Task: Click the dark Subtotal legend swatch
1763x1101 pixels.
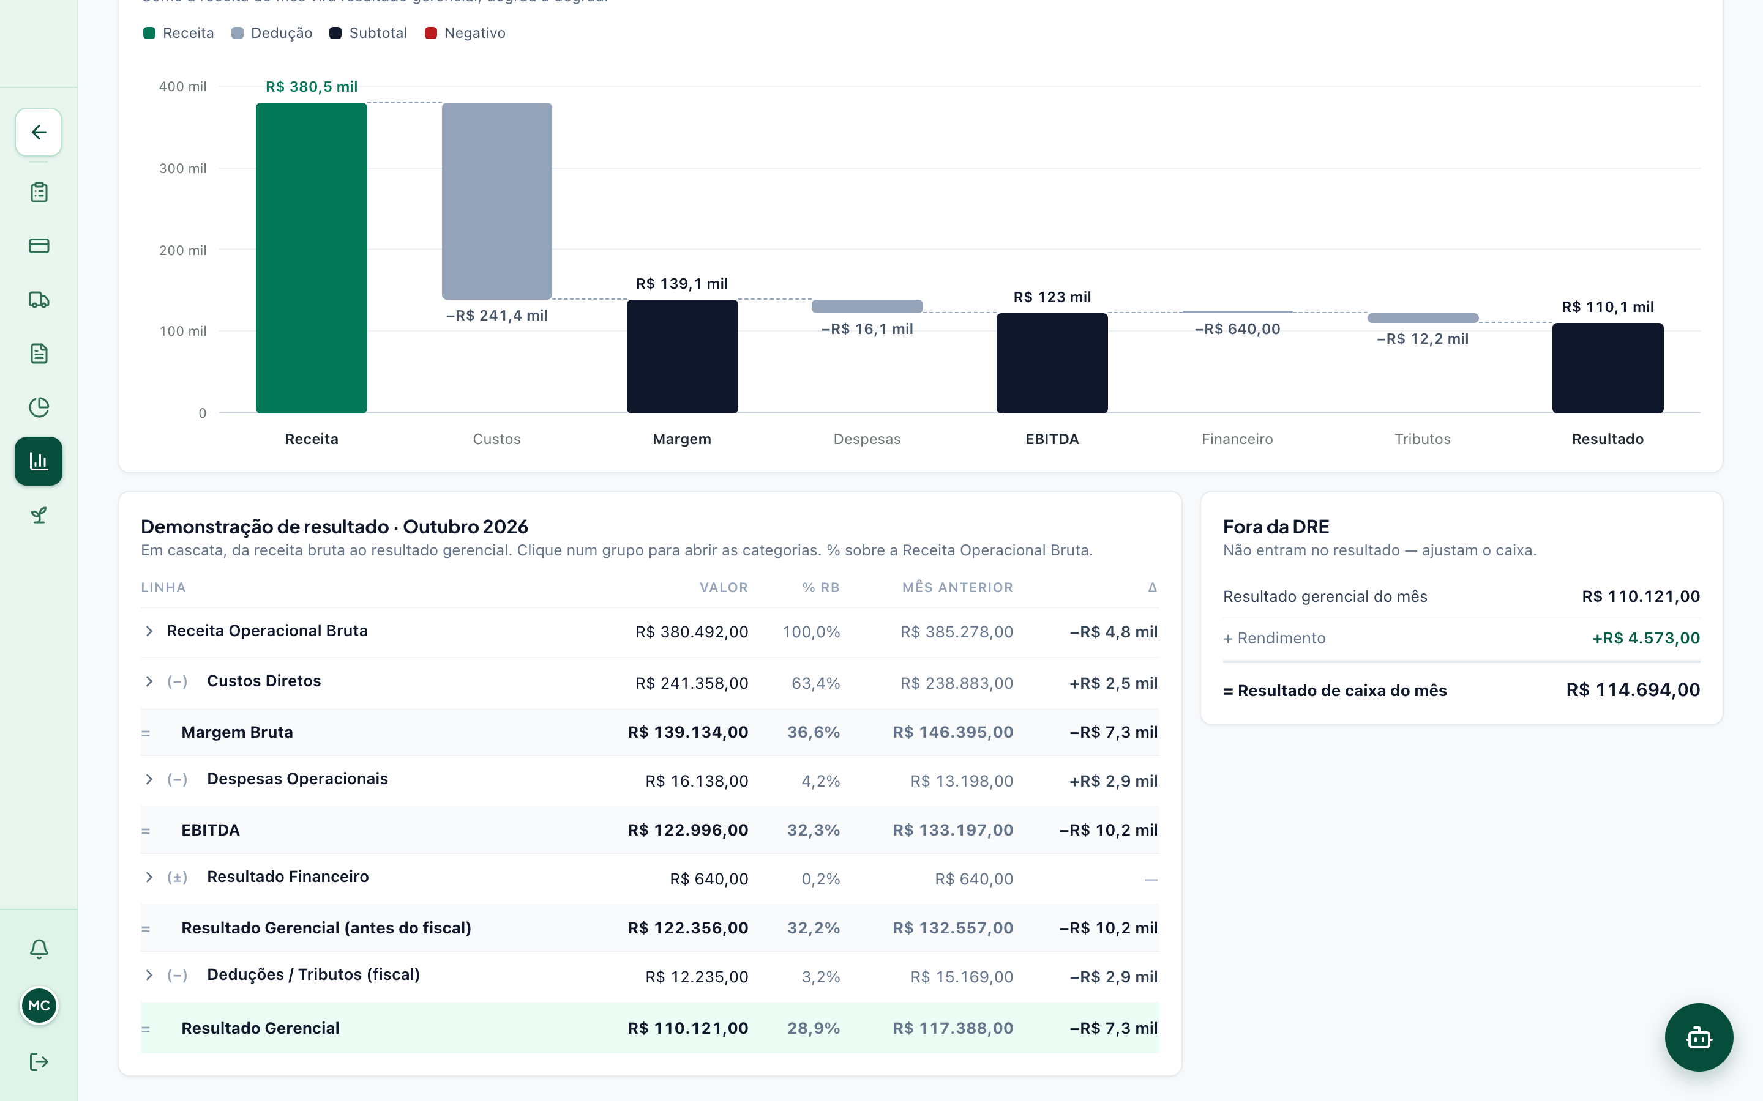Action: pyautogui.click(x=335, y=33)
